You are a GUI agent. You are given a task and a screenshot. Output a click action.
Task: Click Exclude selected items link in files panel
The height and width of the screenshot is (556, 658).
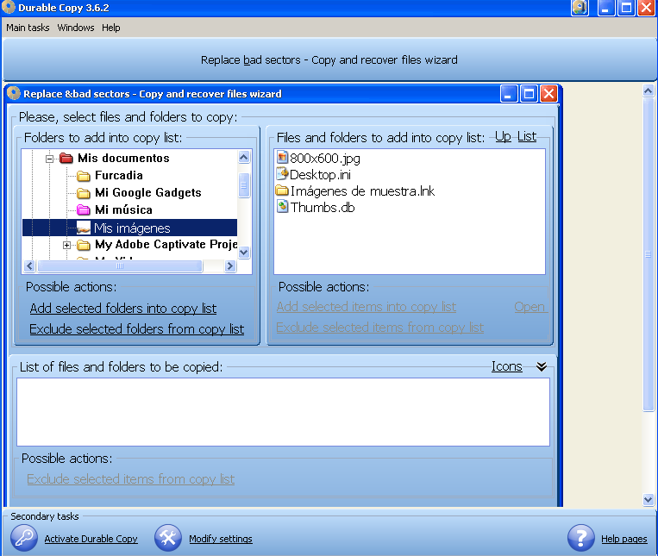click(x=379, y=328)
